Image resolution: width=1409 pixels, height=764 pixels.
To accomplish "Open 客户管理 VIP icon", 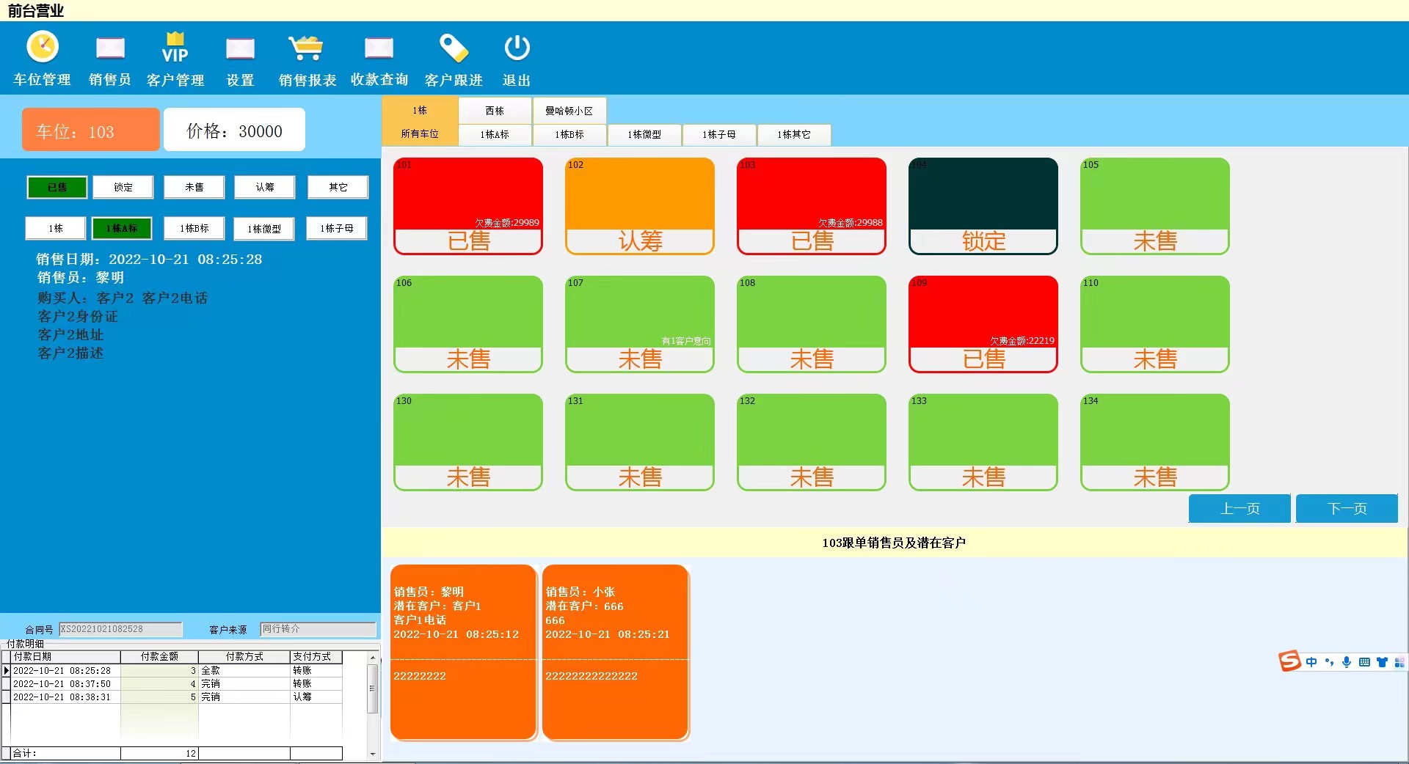I will [x=175, y=48].
